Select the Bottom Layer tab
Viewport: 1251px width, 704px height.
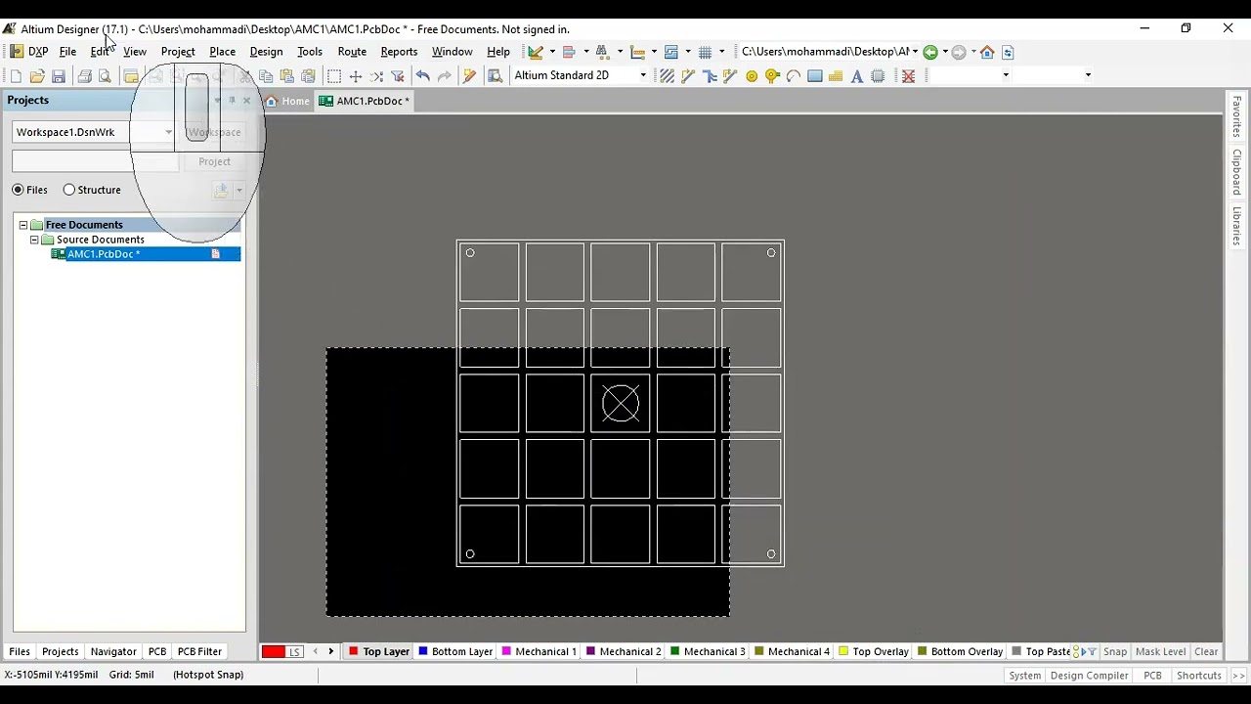455,651
